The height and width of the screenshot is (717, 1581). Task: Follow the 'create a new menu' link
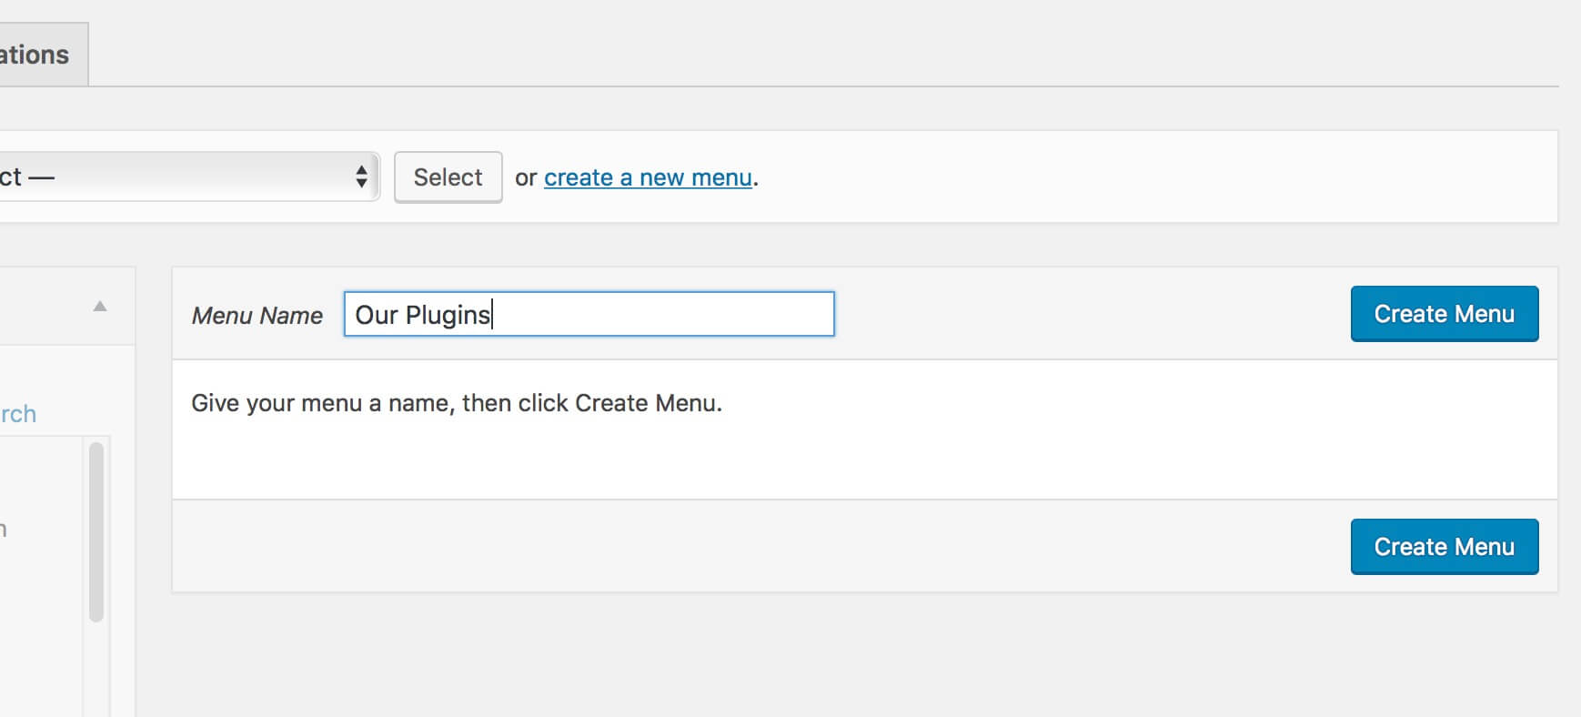click(x=648, y=177)
